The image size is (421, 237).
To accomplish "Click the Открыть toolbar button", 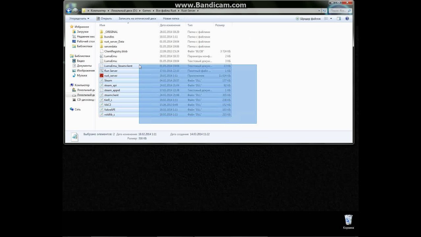I will click(104, 18).
